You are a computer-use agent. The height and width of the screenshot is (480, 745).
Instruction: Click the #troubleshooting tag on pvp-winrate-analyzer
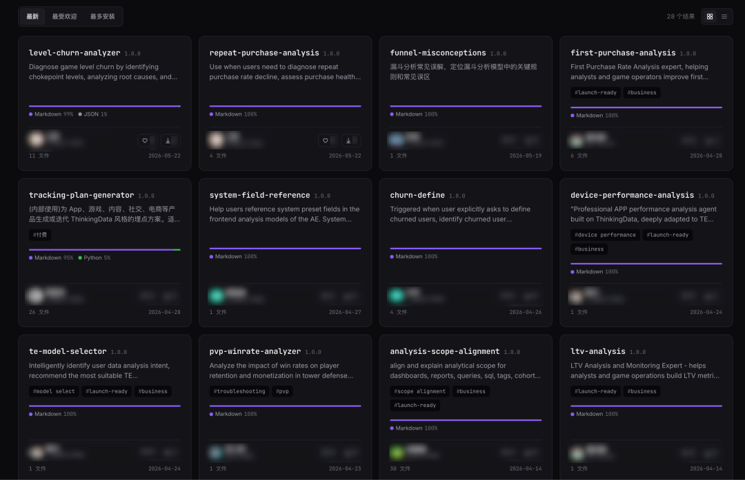tap(239, 391)
